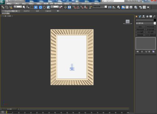Open the Select by Name dialog
The height and width of the screenshot is (114, 157).
pos(28,7)
